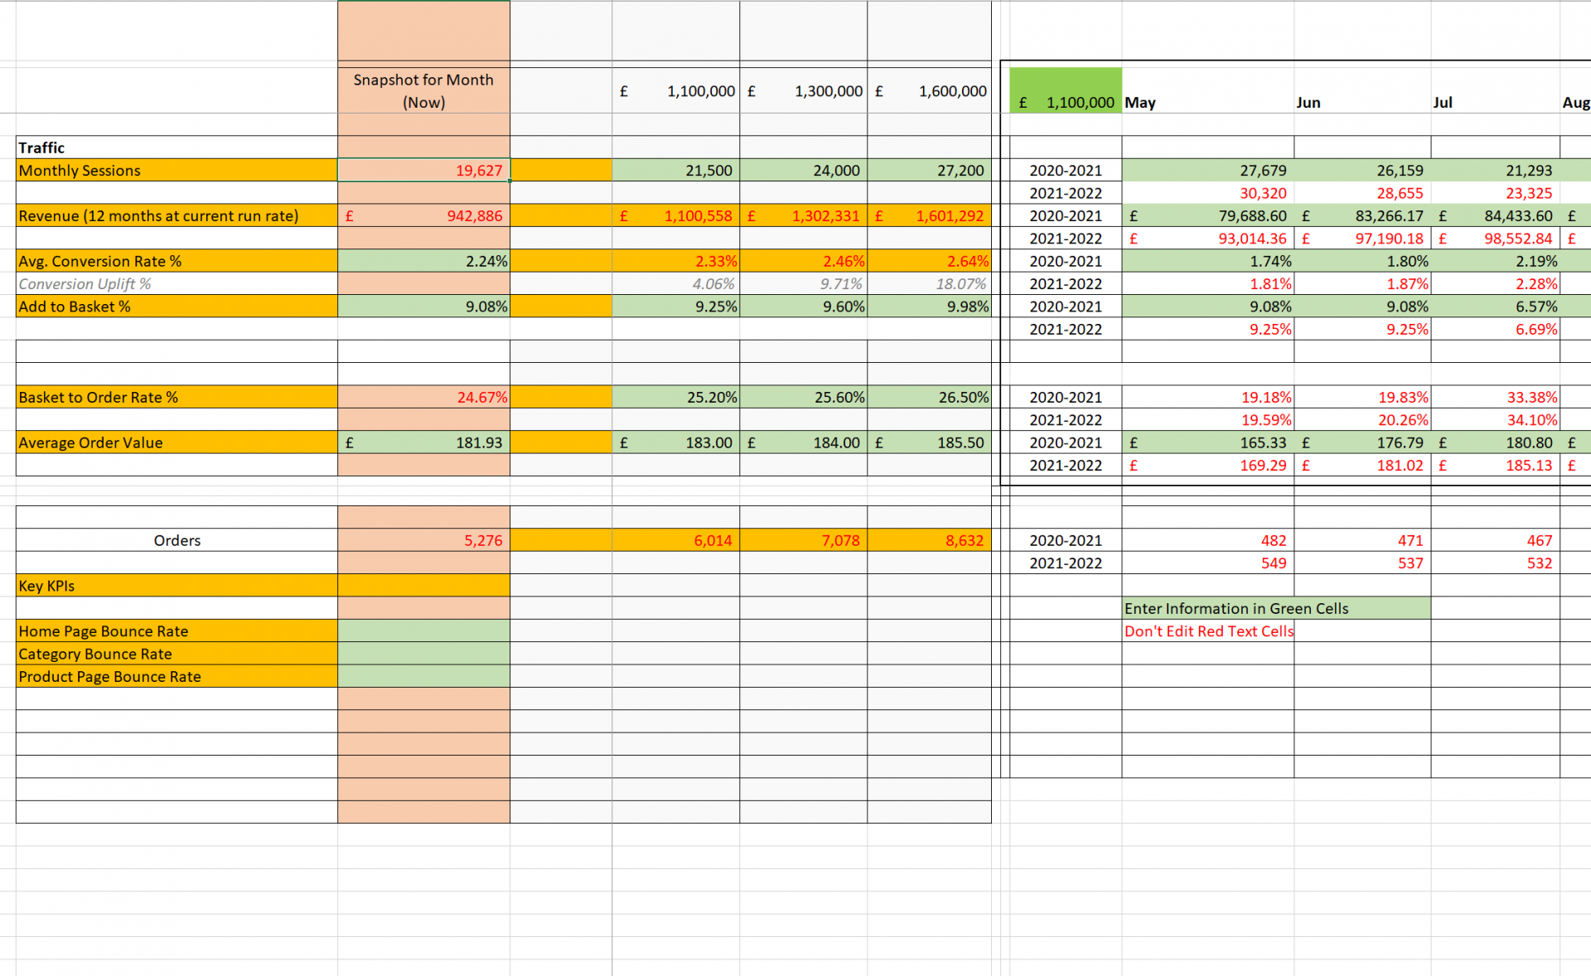This screenshot has width=1591, height=976.
Task: Select the Jun column header
Action: 1308,103
